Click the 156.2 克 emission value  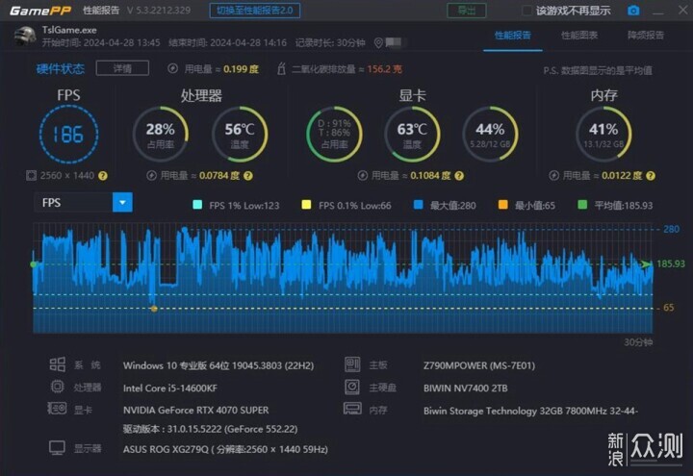(x=384, y=69)
